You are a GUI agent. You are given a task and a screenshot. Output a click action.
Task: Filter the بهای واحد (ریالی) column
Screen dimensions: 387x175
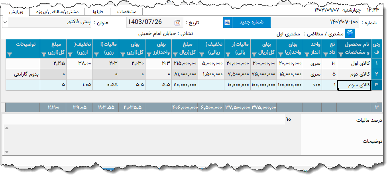(x=281, y=54)
